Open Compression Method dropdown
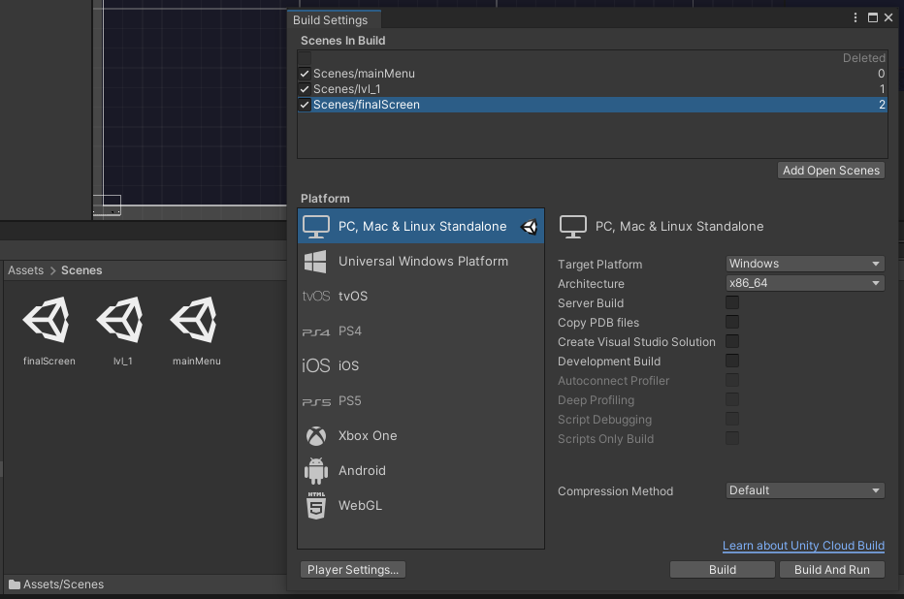 click(805, 490)
